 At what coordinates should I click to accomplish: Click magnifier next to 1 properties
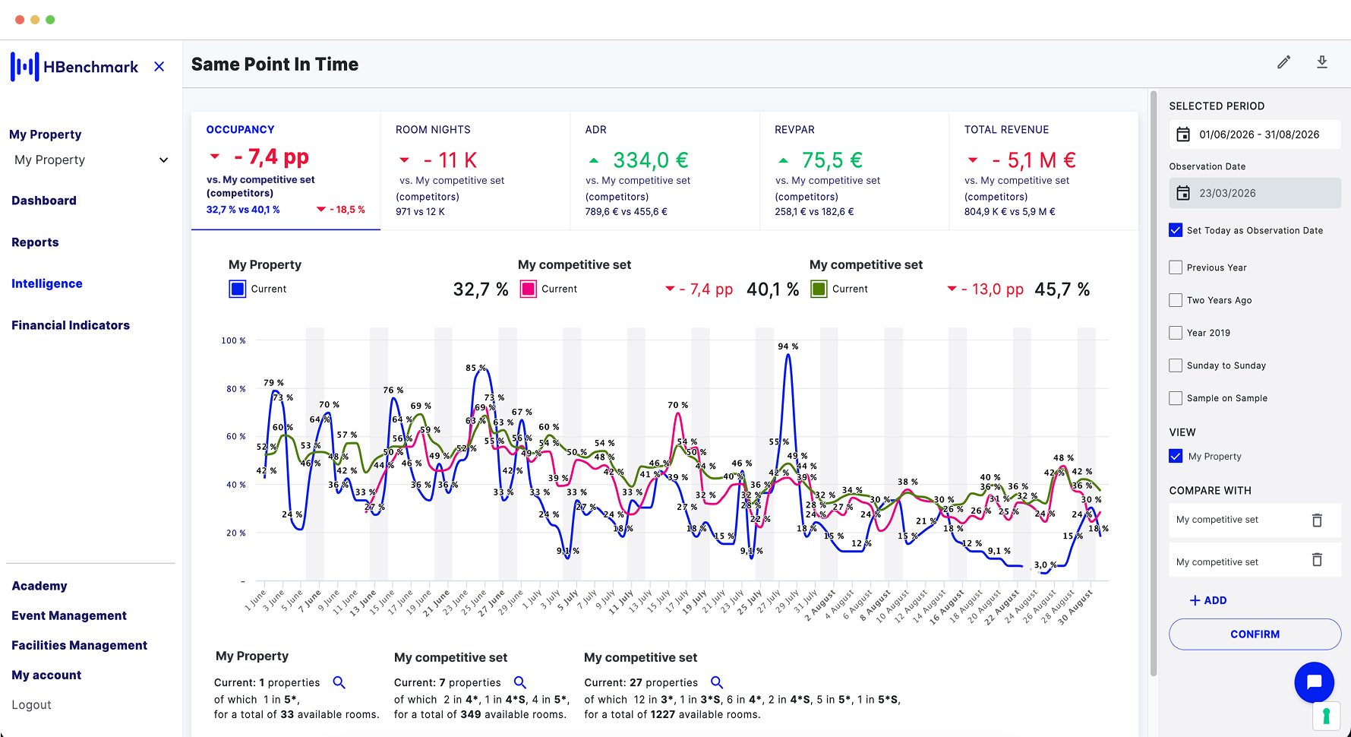(x=339, y=682)
